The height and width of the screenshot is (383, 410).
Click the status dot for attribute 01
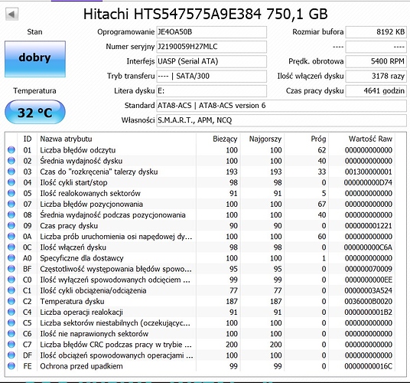11,149
